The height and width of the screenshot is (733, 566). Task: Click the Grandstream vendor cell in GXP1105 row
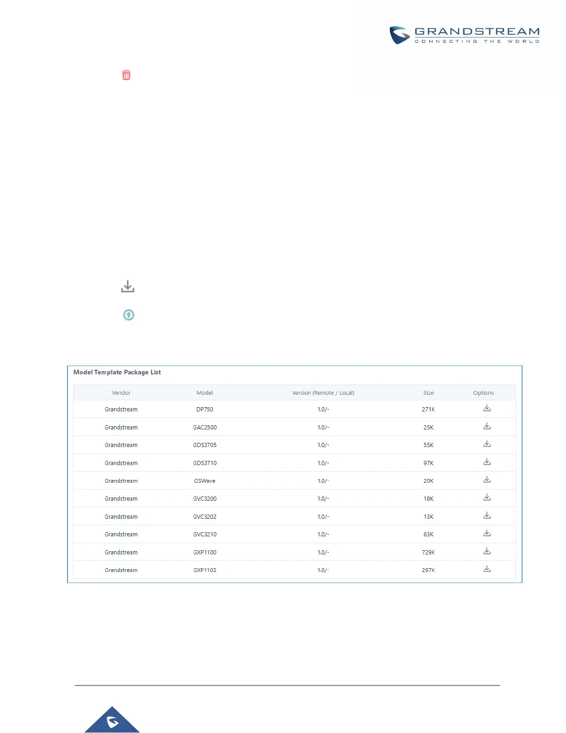click(x=121, y=570)
